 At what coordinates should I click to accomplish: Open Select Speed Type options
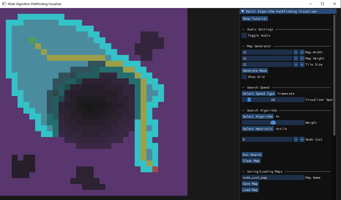pos(258,94)
